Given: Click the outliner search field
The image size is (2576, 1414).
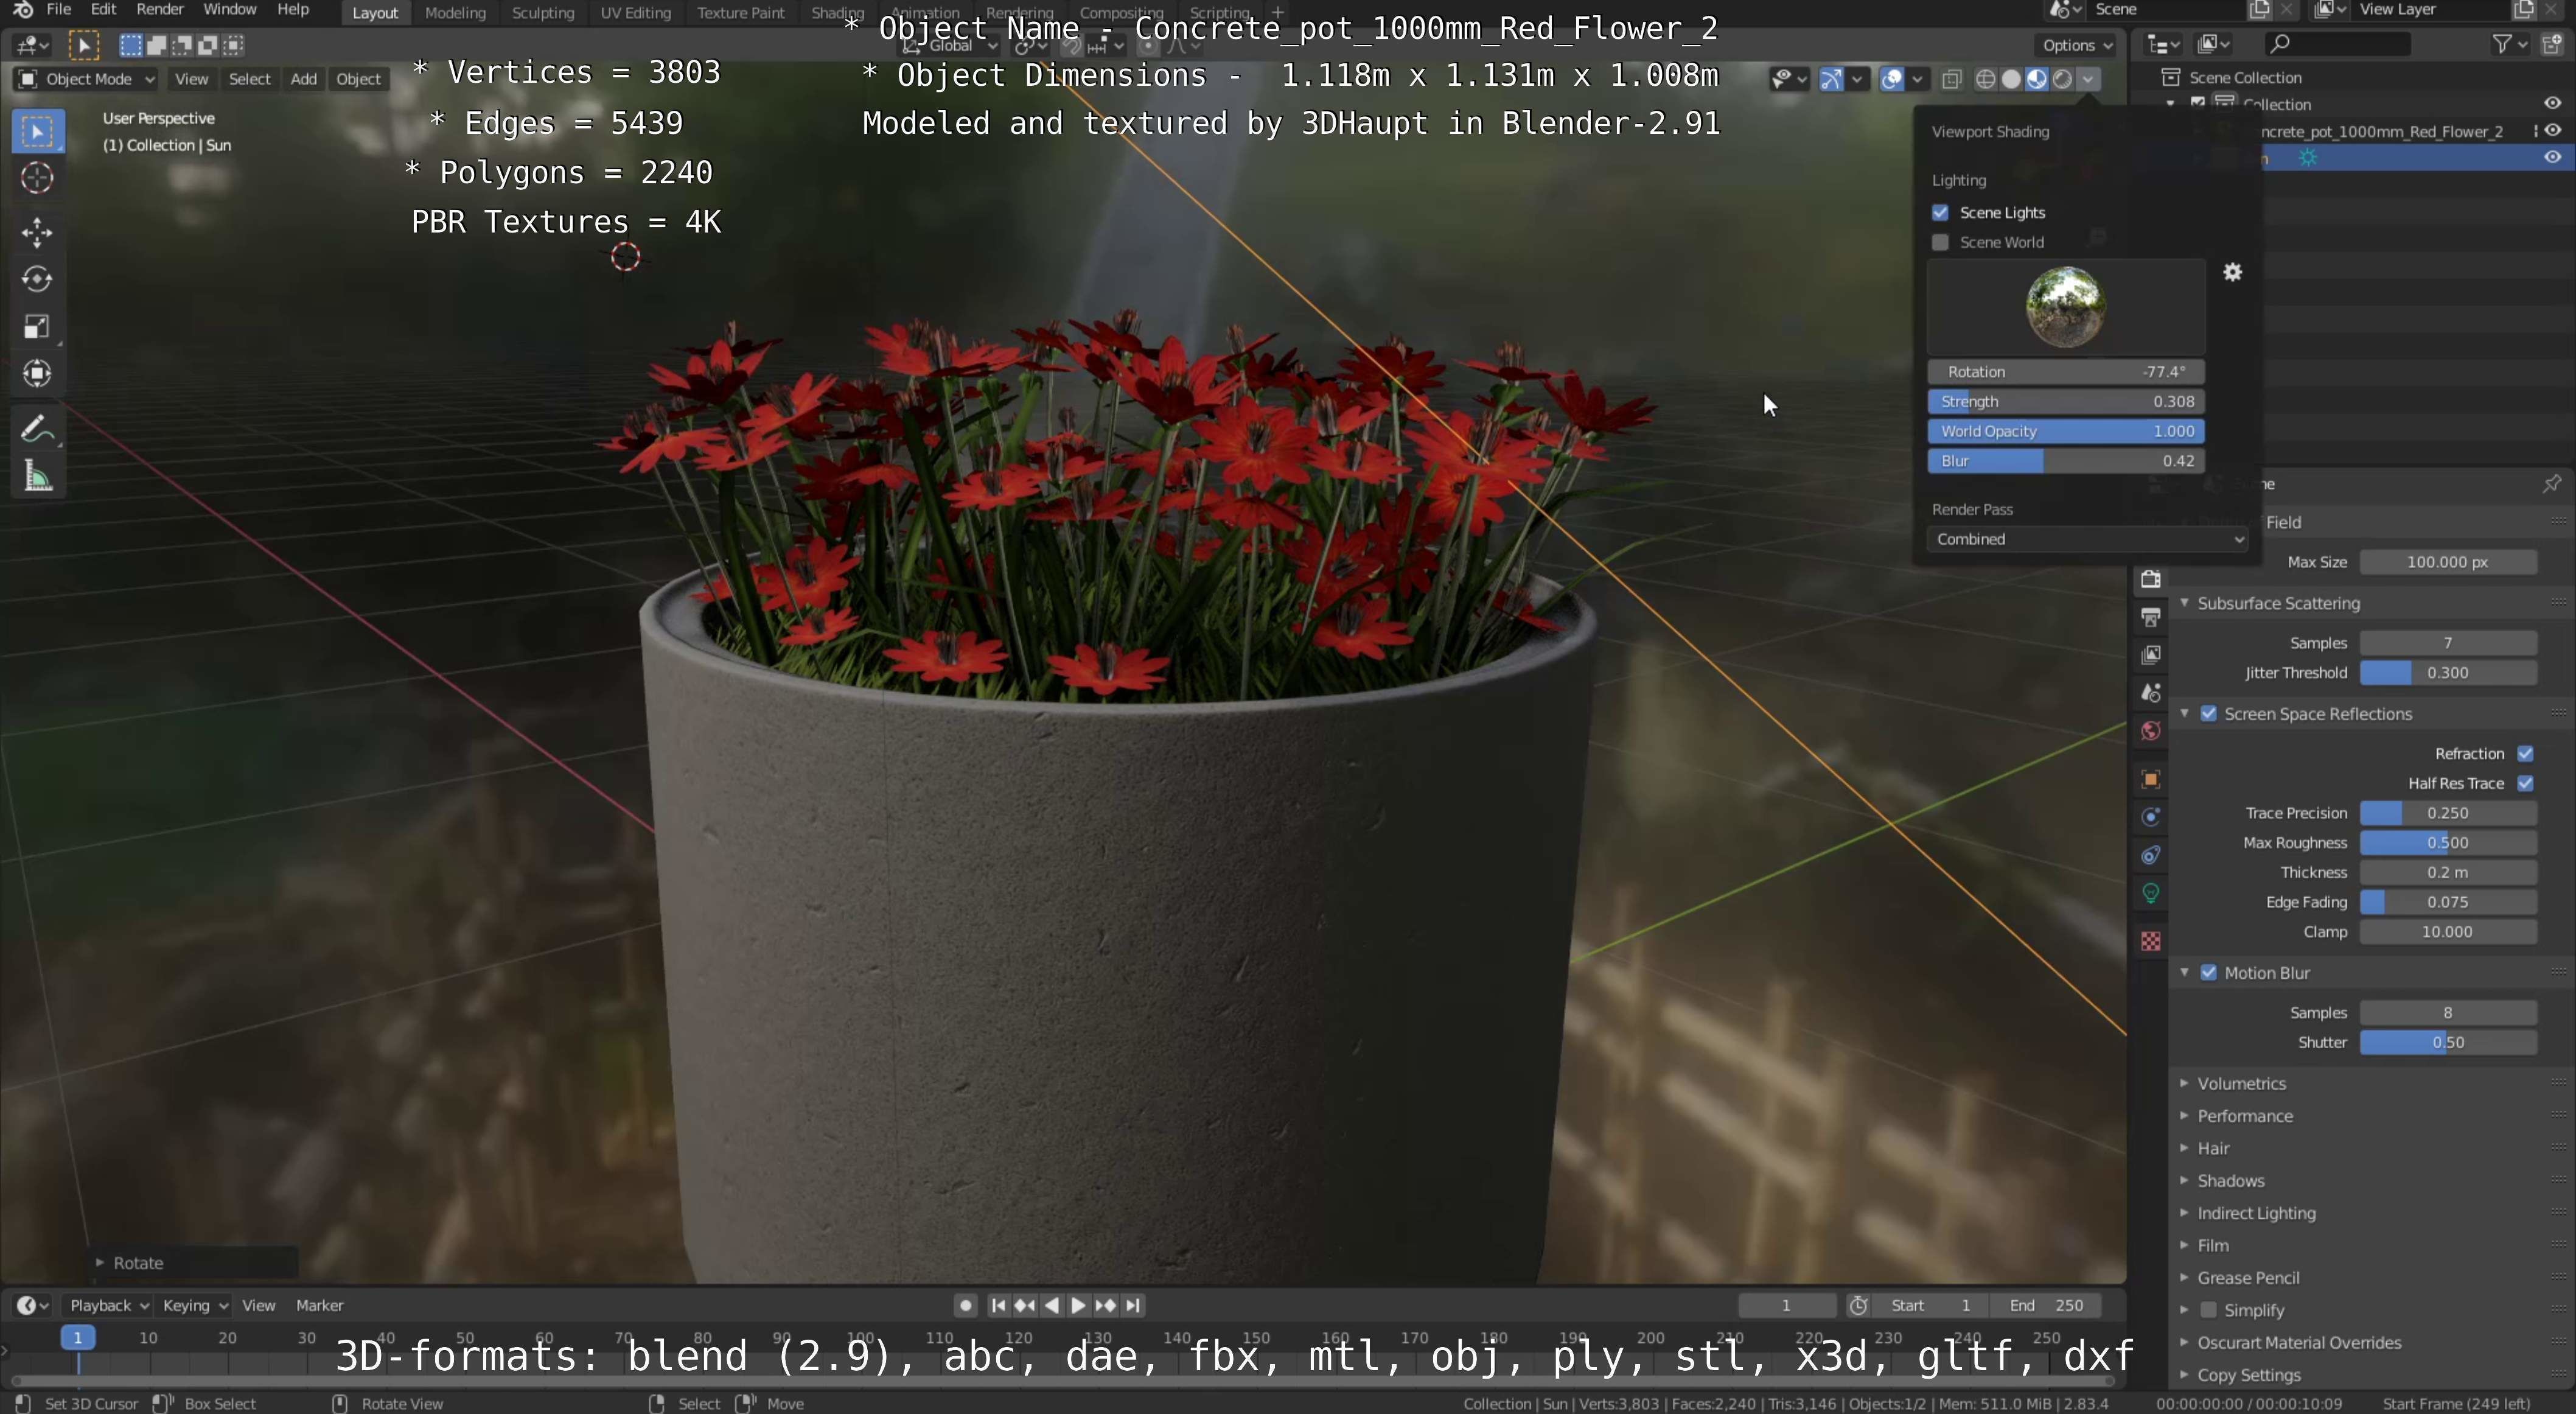Looking at the screenshot, I should (2337, 44).
